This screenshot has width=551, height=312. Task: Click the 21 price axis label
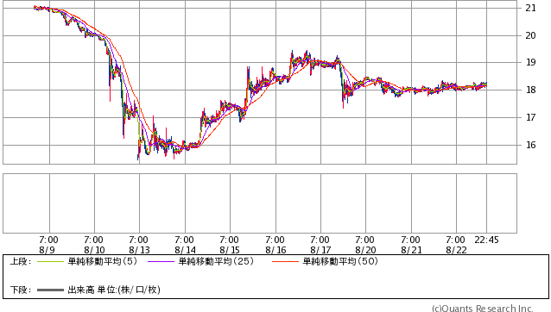click(530, 8)
